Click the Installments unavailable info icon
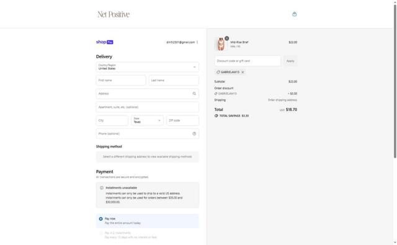The width and height of the screenshot is (397, 245). pyautogui.click(x=102, y=188)
